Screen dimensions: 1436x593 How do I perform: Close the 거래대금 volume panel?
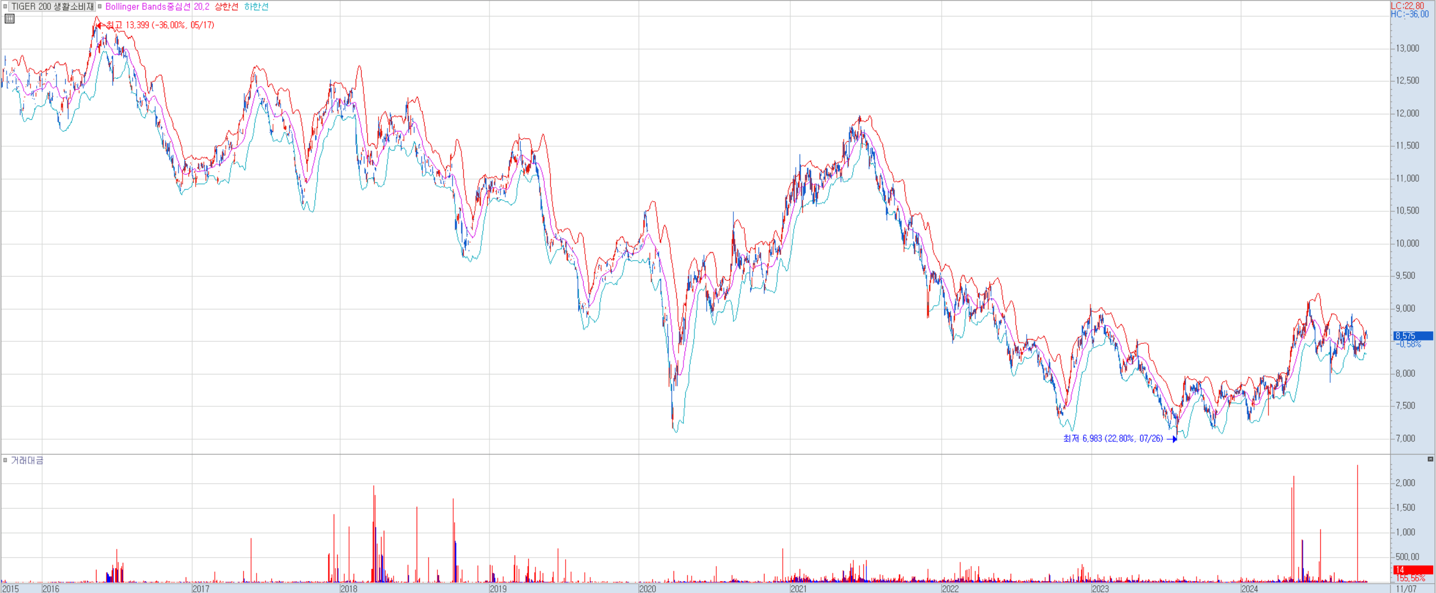(1430, 459)
